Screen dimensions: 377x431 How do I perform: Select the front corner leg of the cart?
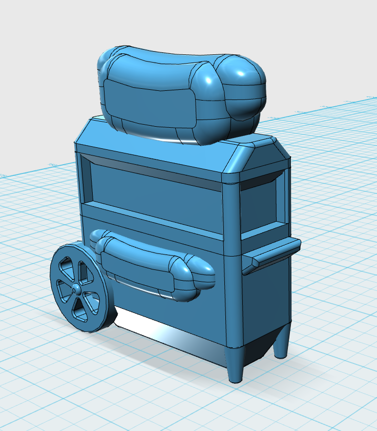[x=235, y=365]
